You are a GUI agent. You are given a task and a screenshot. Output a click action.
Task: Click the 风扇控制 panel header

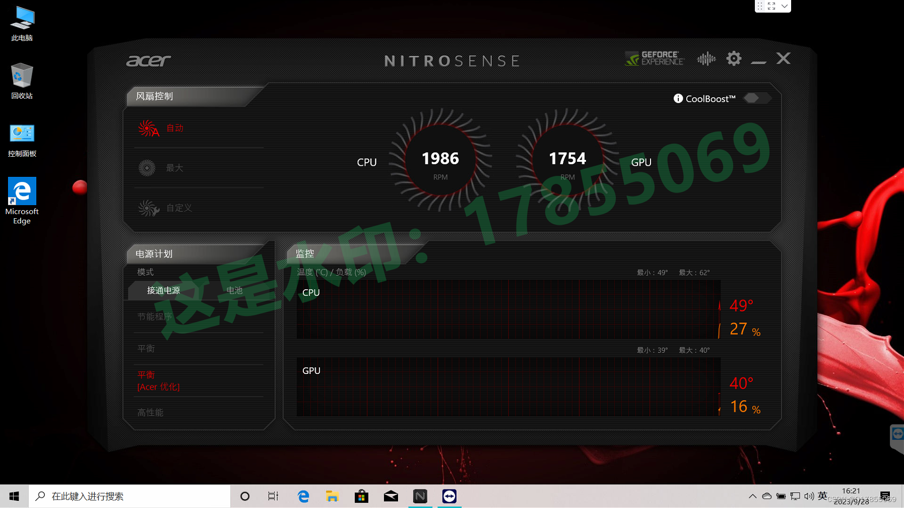coord(154,96)
